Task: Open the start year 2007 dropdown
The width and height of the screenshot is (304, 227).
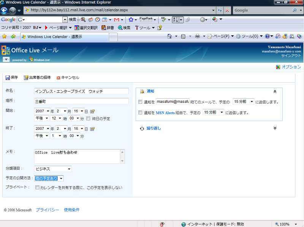Action: pos(42,111)
